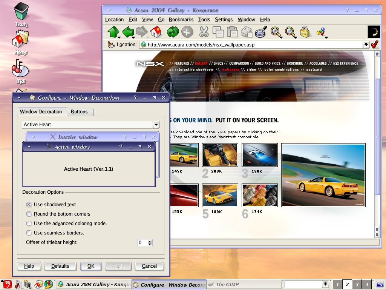Image resolution: width=386 pixels, height=290 pixels.
Task: Open the Bookmarks menu
Action: tap(181, 20)
